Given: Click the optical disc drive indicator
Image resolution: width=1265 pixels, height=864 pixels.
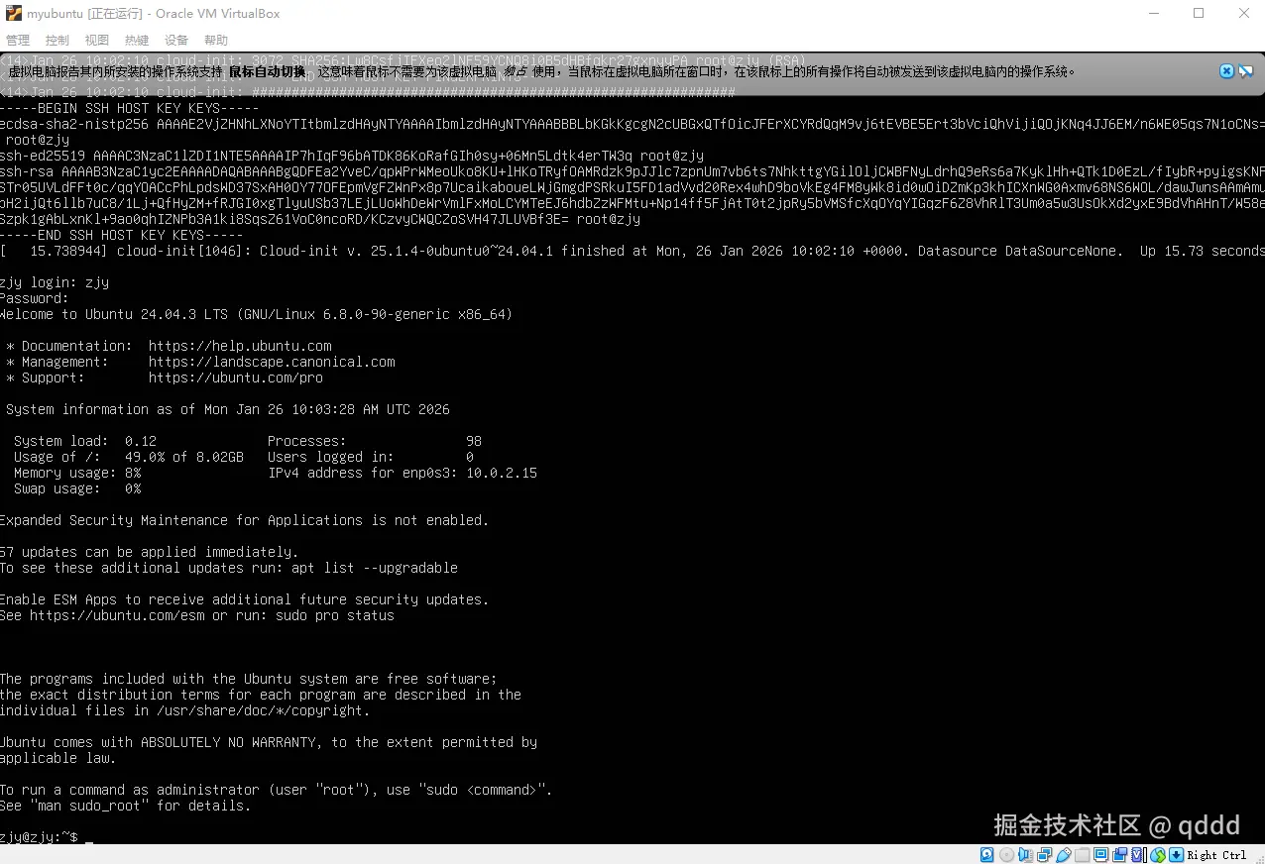Looking at the screenshot, I should (x=1006, y=854).
